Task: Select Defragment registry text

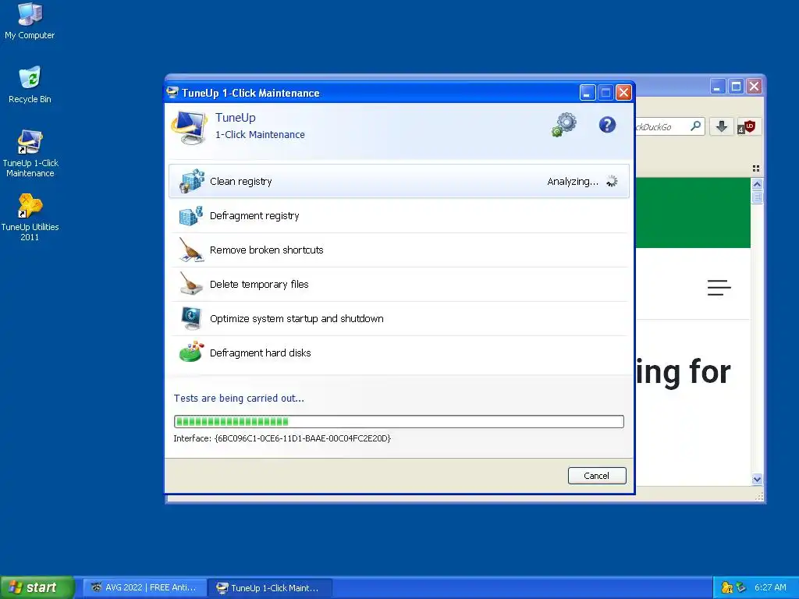Action: pos(254,216)
